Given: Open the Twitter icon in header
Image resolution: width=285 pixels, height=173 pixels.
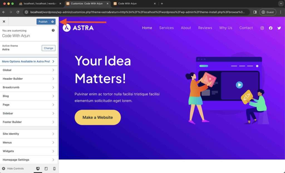Looking at the screenshot, I should pos(279,28).
